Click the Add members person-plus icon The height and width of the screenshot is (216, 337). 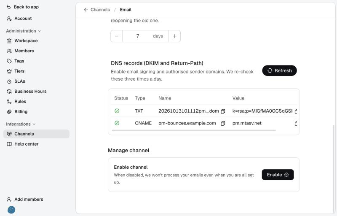pos(9,200)
